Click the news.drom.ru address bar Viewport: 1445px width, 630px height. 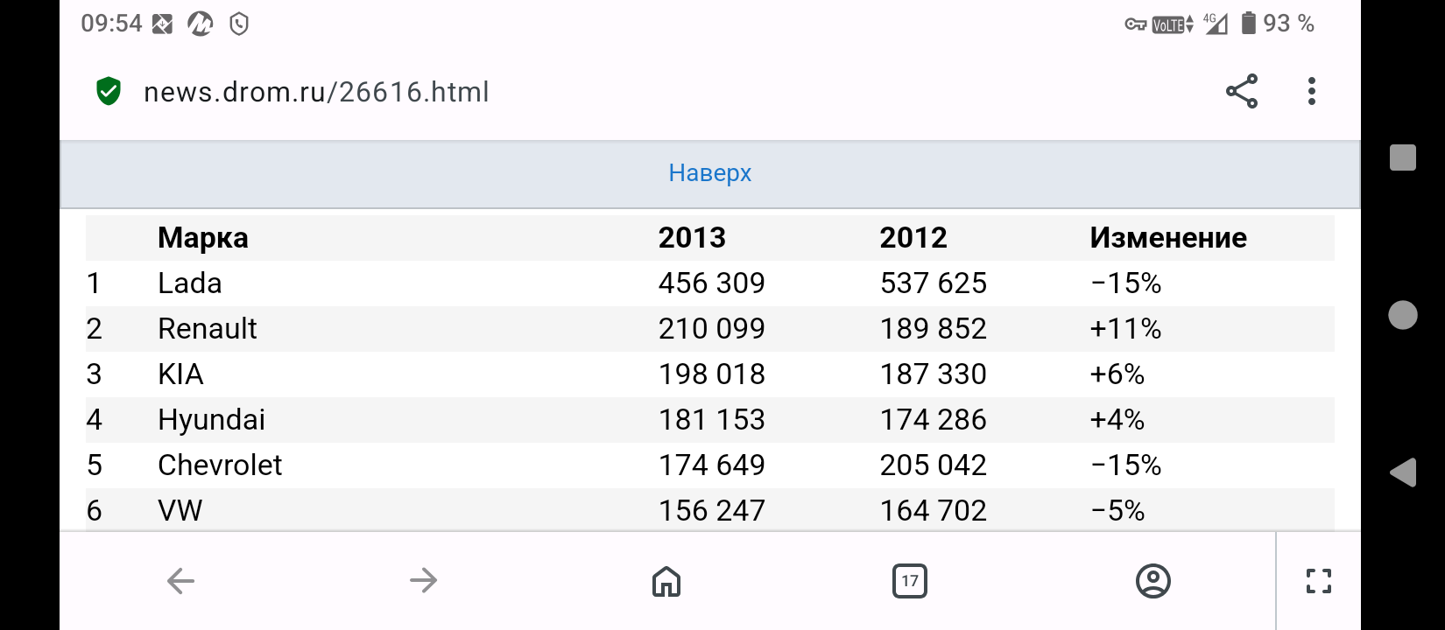[x=316, y=92]
